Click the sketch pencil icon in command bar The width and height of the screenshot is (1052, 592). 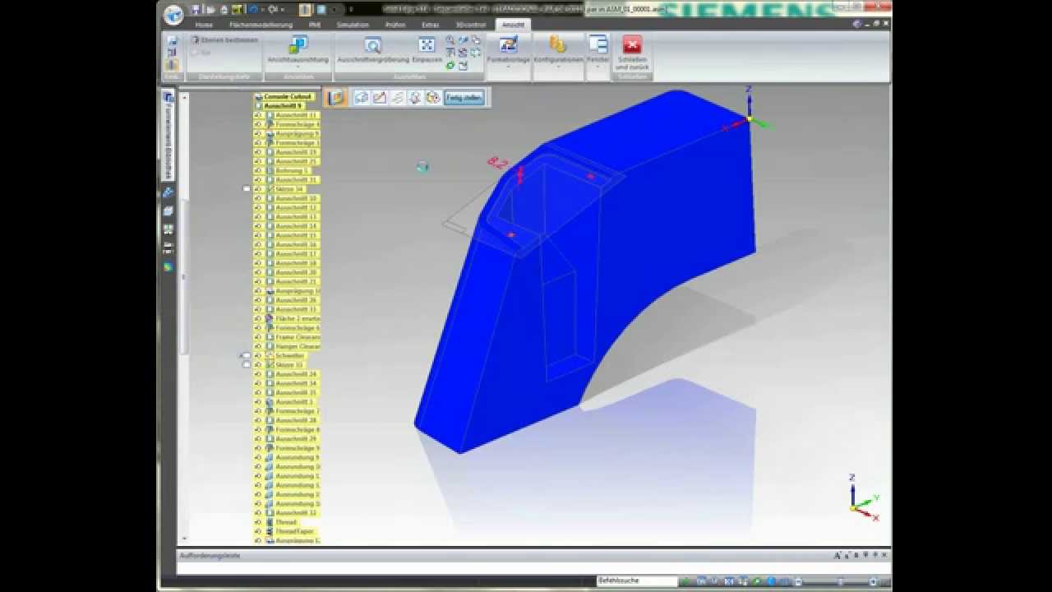[x=380, y=98]
